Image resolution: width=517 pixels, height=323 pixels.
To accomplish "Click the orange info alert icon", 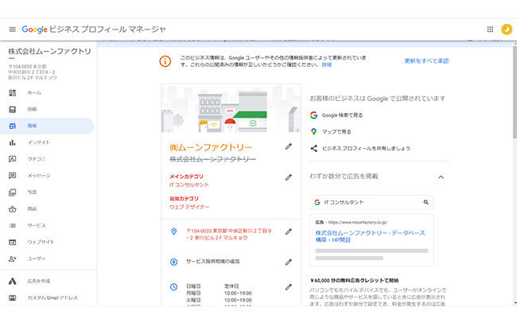I will click(165, 61).
